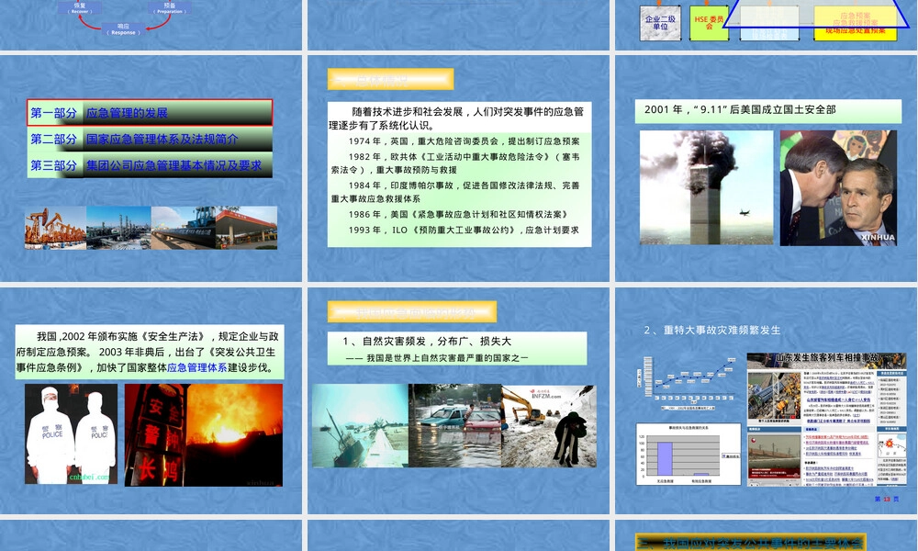Image resolution: width=918 pixels, height=551 pixels.
Task: Click the 第一部分 应急管理的发展 heading
Action: click(150, 112)
